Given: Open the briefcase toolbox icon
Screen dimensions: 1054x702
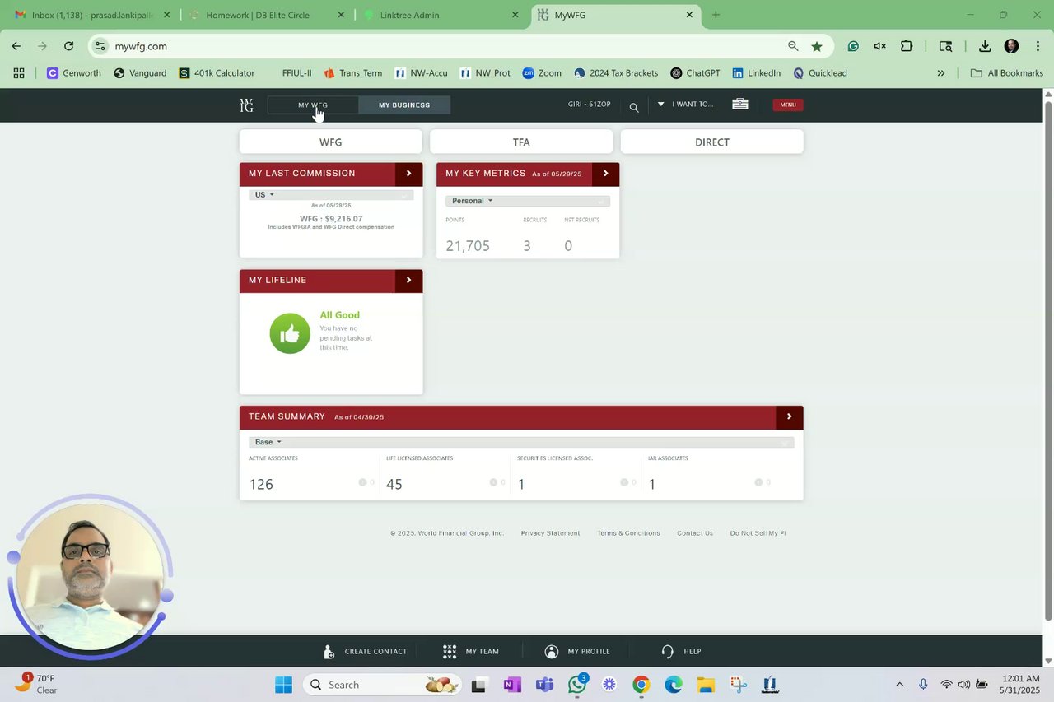Looking at the screenshot, I should [740, 105].
